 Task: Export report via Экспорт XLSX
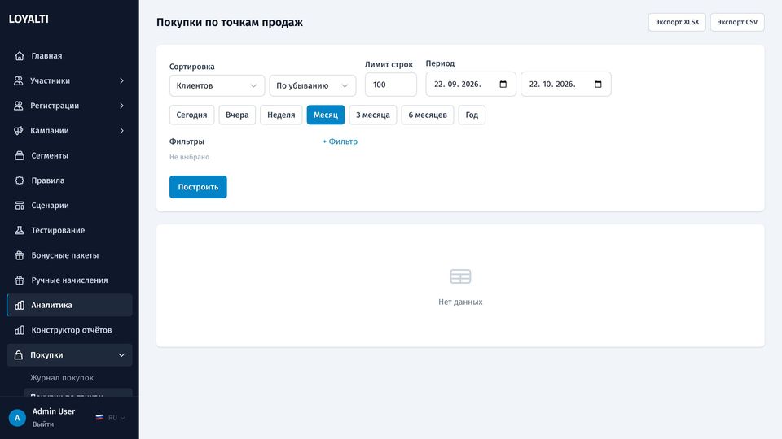tap(677, 22)
